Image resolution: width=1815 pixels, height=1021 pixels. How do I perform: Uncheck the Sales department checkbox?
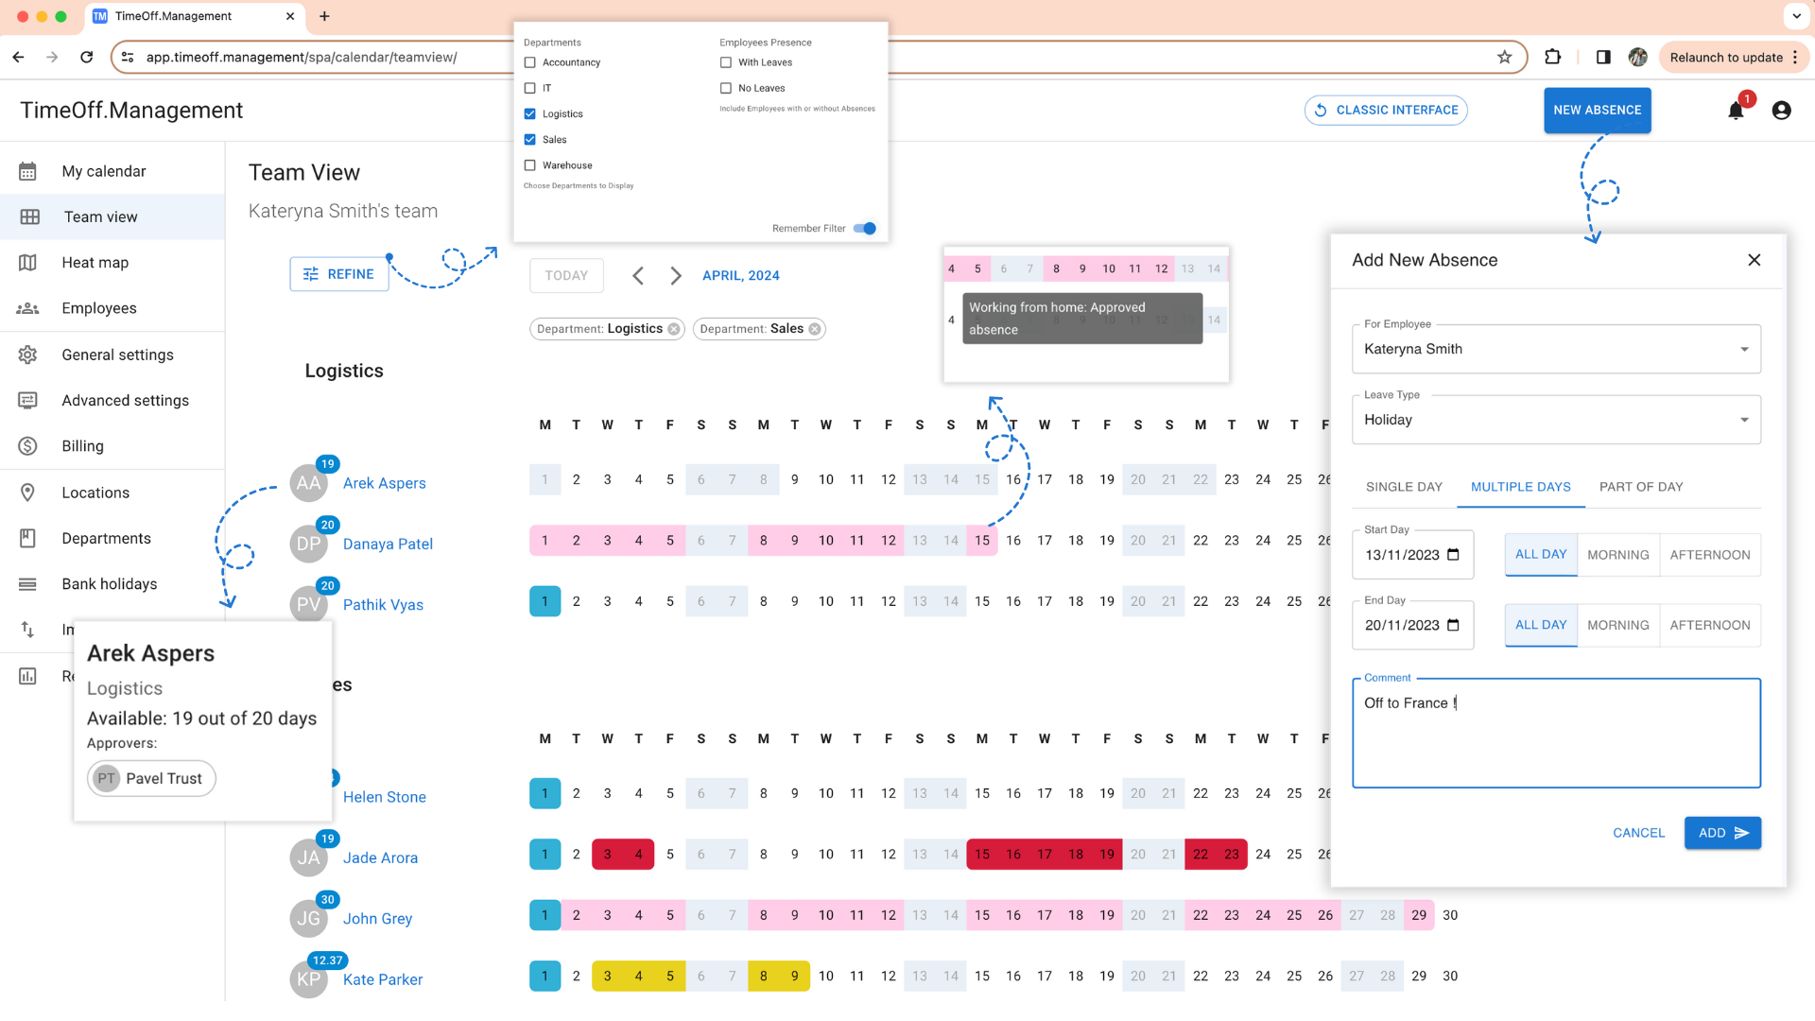[x=530, y=139]
